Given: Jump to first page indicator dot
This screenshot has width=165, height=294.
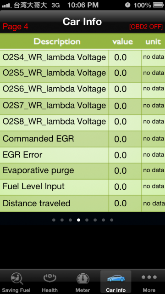Looking at the screenshot, I should [54, 220].
